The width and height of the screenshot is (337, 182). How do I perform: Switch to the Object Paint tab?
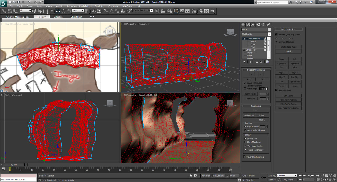(76, 17)
